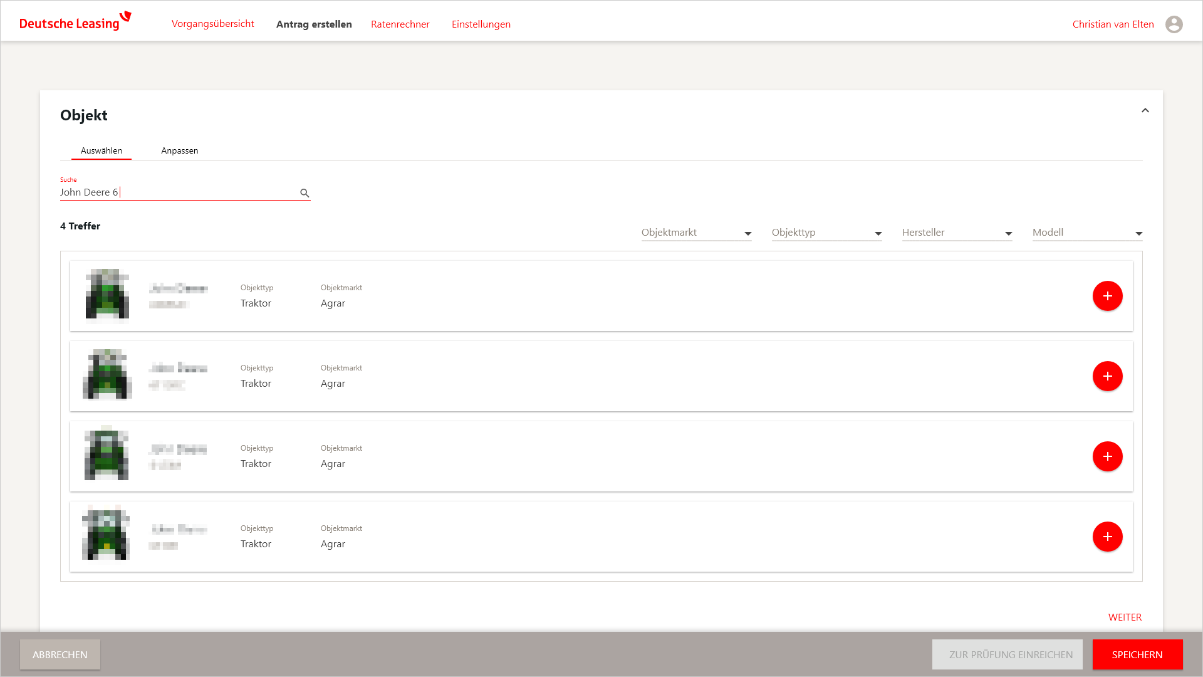Add the fourth tractor result
Screen dimensions: 1203x677
1107,537
